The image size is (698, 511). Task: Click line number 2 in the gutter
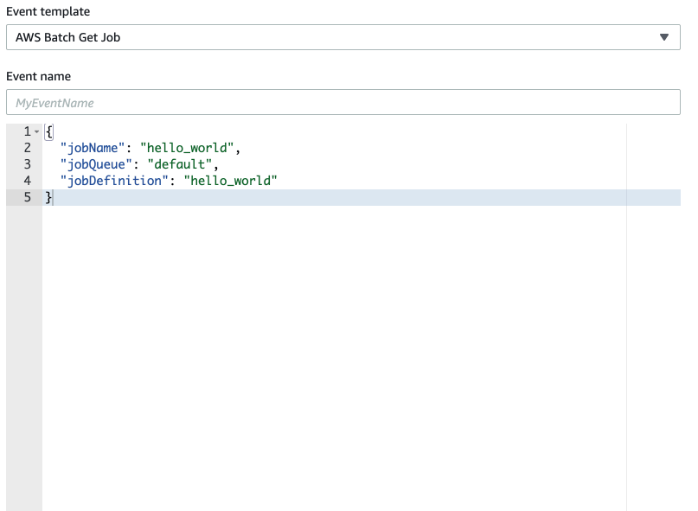[x=27, y=148]
